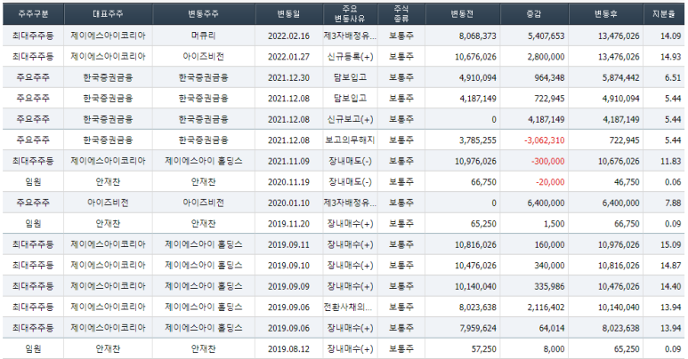Select the stake ratio '7.88'
The height and width of the screenshot is (359, 688).
click(673, 203)
